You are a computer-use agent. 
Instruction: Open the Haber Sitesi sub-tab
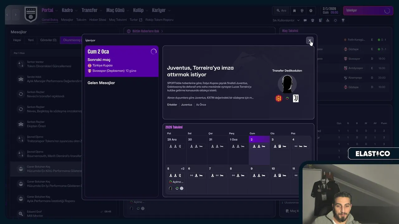pyautogui.click(x=98, y=20)
